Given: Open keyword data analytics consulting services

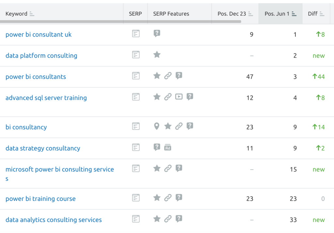Looking at the screenshot, I should pos(54,220).
